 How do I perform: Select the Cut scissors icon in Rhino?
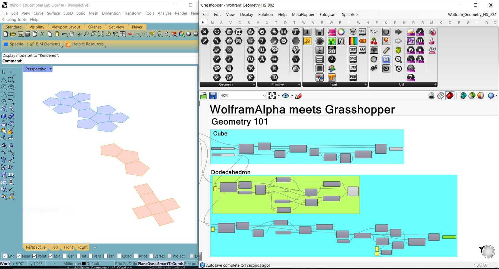click(42, 34)
